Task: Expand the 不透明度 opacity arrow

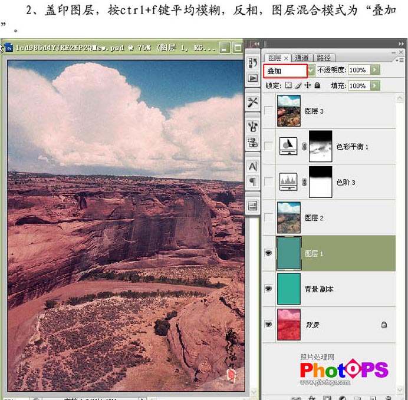Action: click(375, 70)
